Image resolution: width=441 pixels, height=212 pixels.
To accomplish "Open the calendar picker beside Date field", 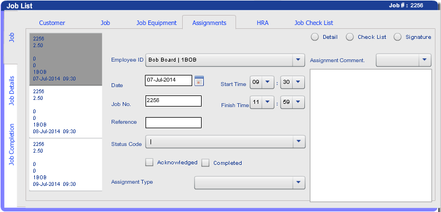I will (199, 81).
